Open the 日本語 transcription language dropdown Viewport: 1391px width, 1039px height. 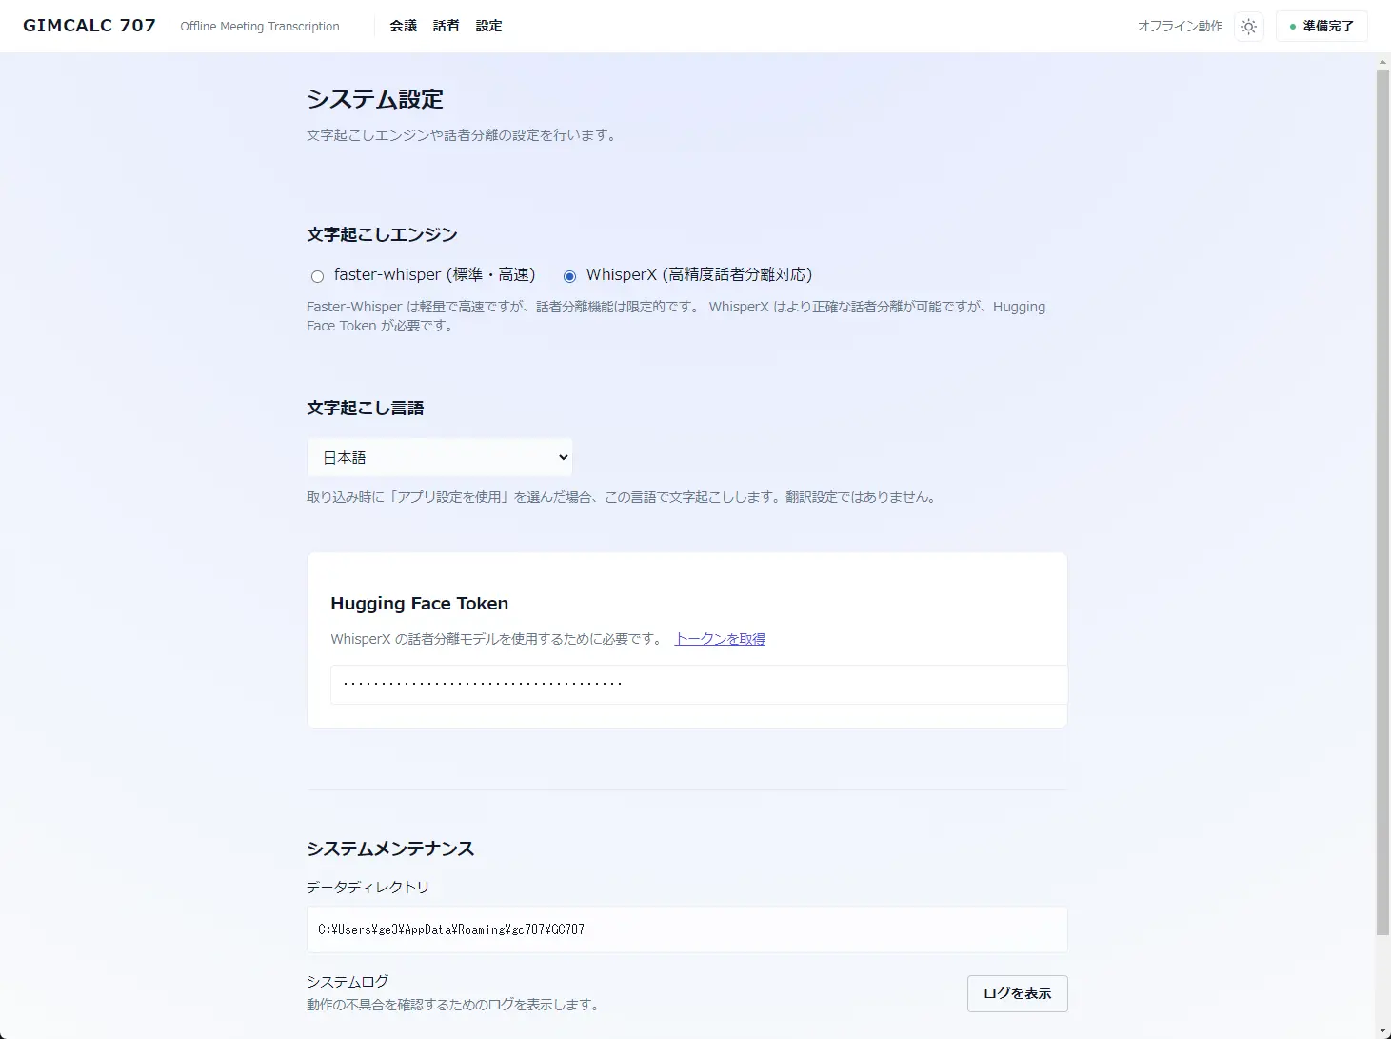pos(439,457)
